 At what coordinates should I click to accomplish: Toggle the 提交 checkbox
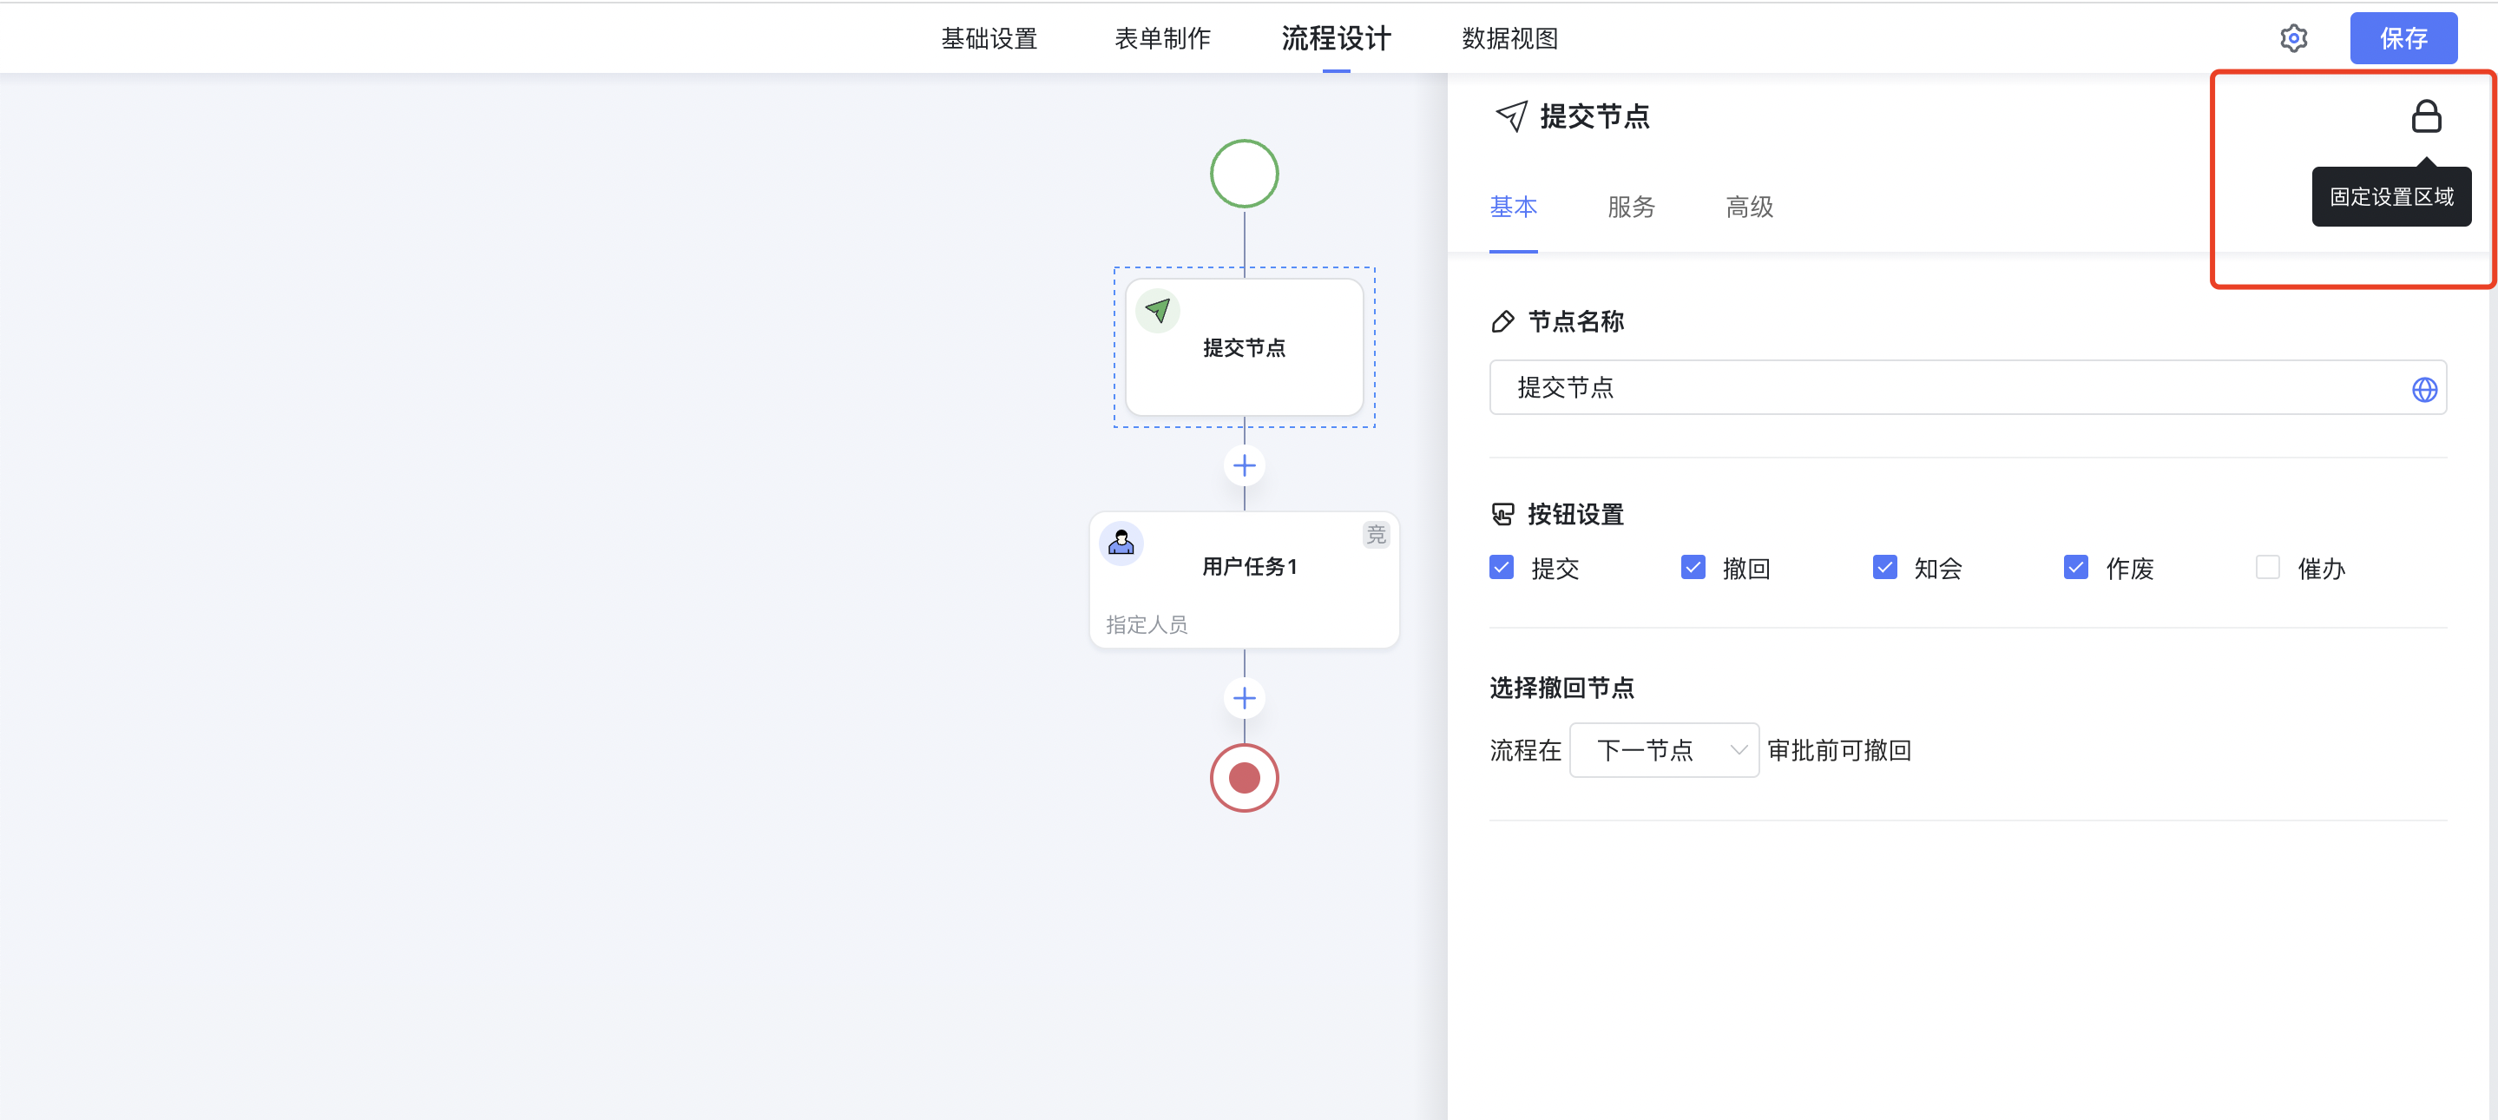[x=1501, y=567]
